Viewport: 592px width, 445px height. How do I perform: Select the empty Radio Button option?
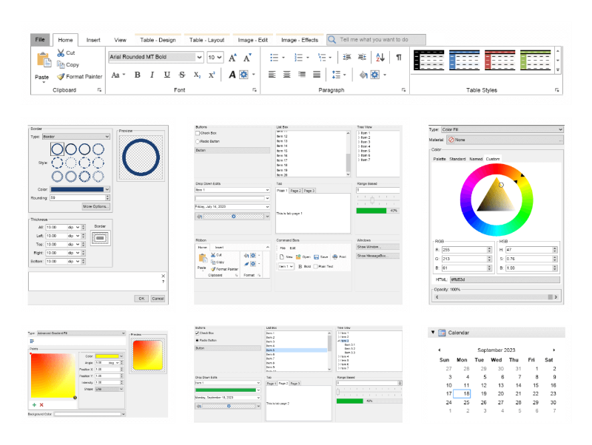[x=198, y=141]
